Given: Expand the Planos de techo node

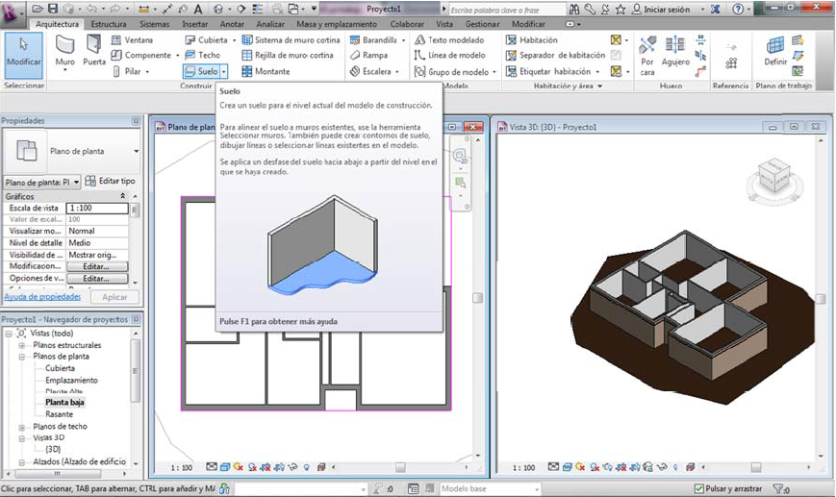Looking at the screenshot, I should click(x=22, y=427).
